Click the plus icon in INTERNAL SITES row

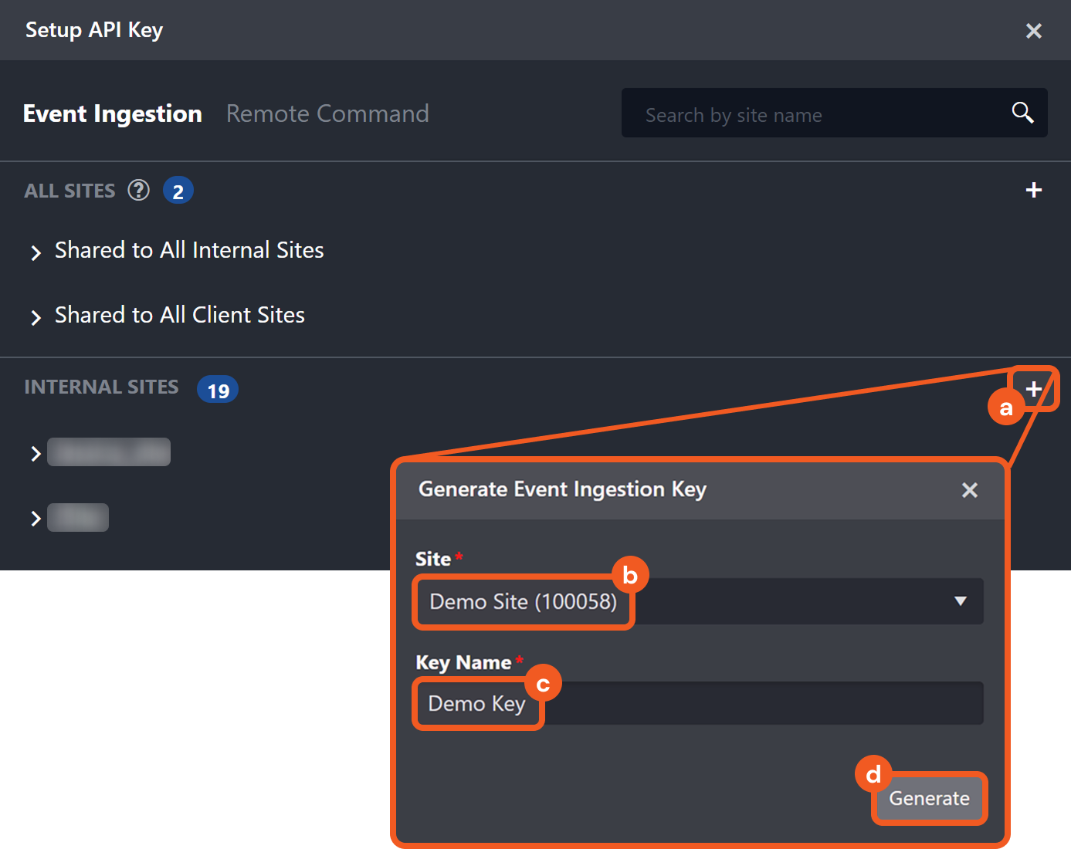point(1034,389)
